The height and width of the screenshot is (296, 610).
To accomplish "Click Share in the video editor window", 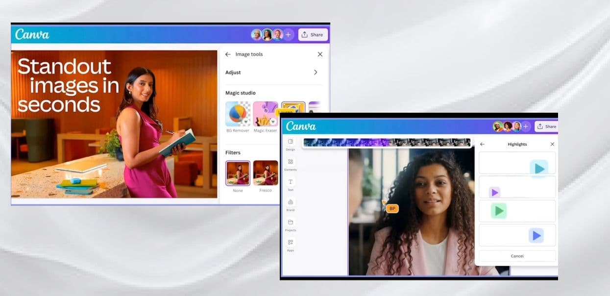I will [x=546, y=126].
